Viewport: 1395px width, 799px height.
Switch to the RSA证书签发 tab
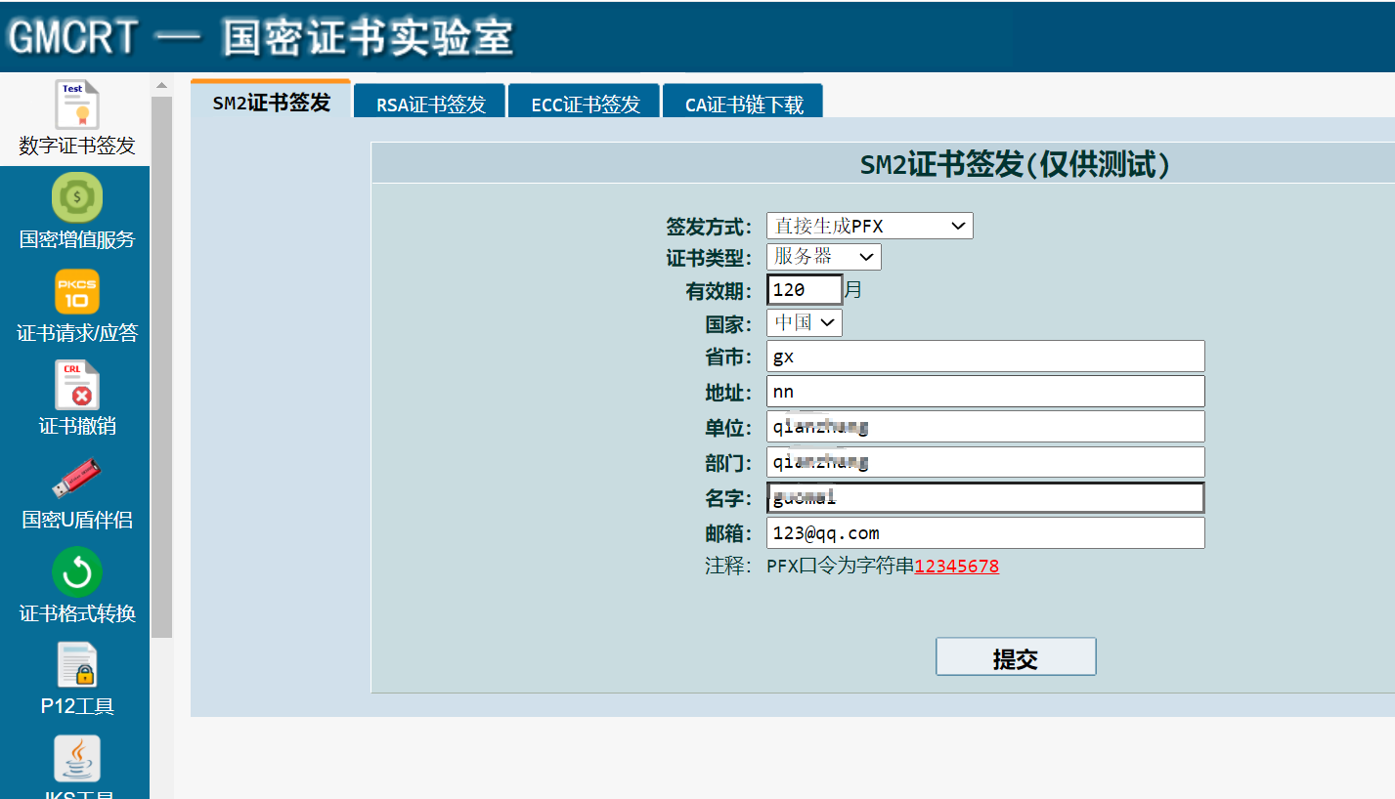click(x=428, y=103)
